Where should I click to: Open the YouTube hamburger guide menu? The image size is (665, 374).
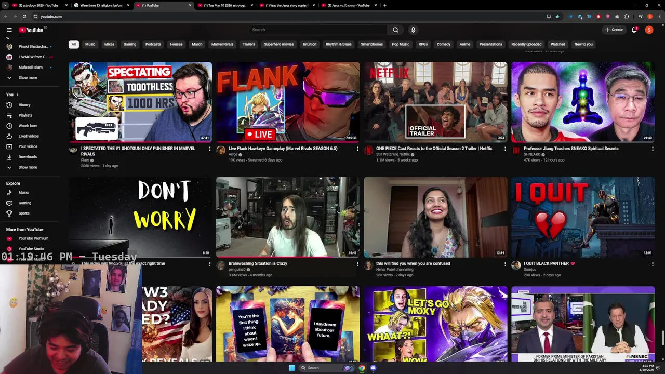coord(9,30)
